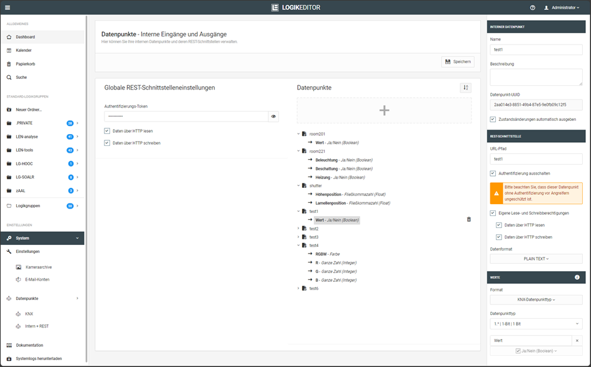The image size is (591, 367).
Task: Expand the test2 tree node
Action: pyautogui.click(x=298, y=229)
